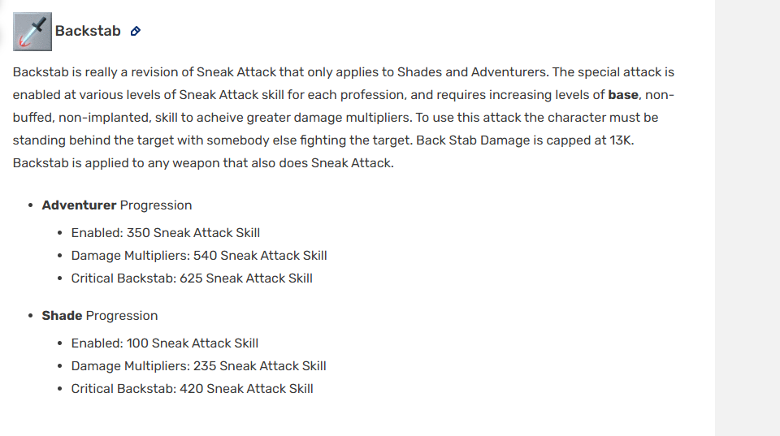Click the Critical Backstab: 420 line
Screen dimensions: 780x436
click(192, 389)
